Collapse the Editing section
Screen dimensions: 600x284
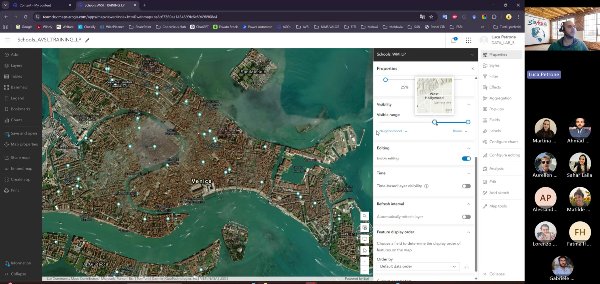[468, 148]
